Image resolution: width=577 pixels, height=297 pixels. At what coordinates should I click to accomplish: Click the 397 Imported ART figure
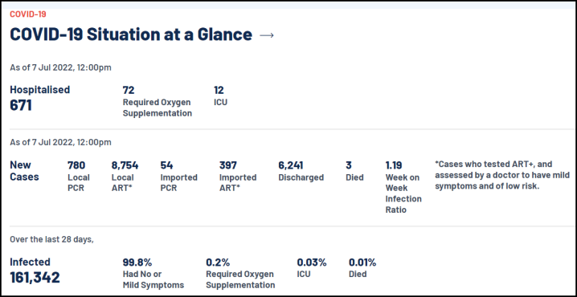coord(238,177)
